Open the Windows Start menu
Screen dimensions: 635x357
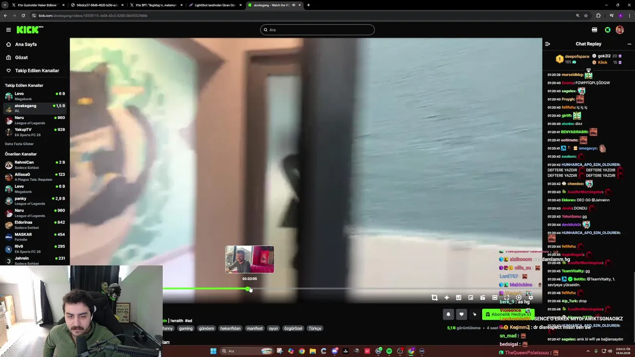pyautogui.click(x=213, y=351)
